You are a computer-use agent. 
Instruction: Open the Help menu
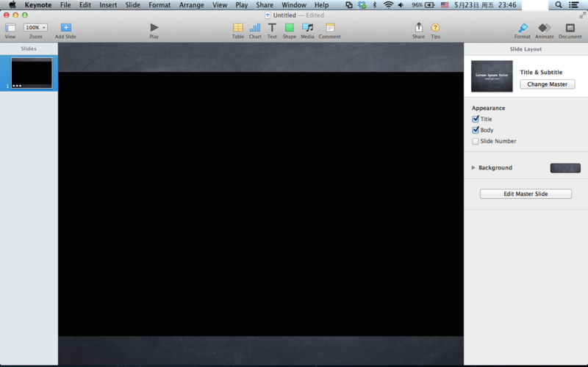coord(321,5)
